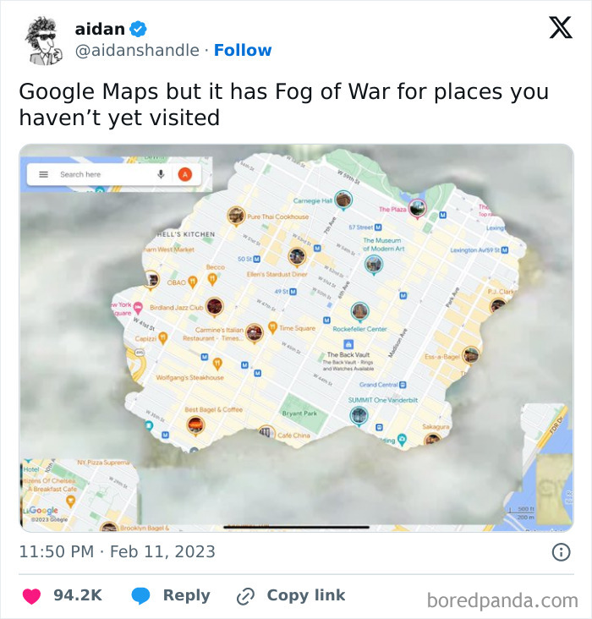The image size is (592, 619).
Task: Click the Reply button
Action: click(171, 595)
